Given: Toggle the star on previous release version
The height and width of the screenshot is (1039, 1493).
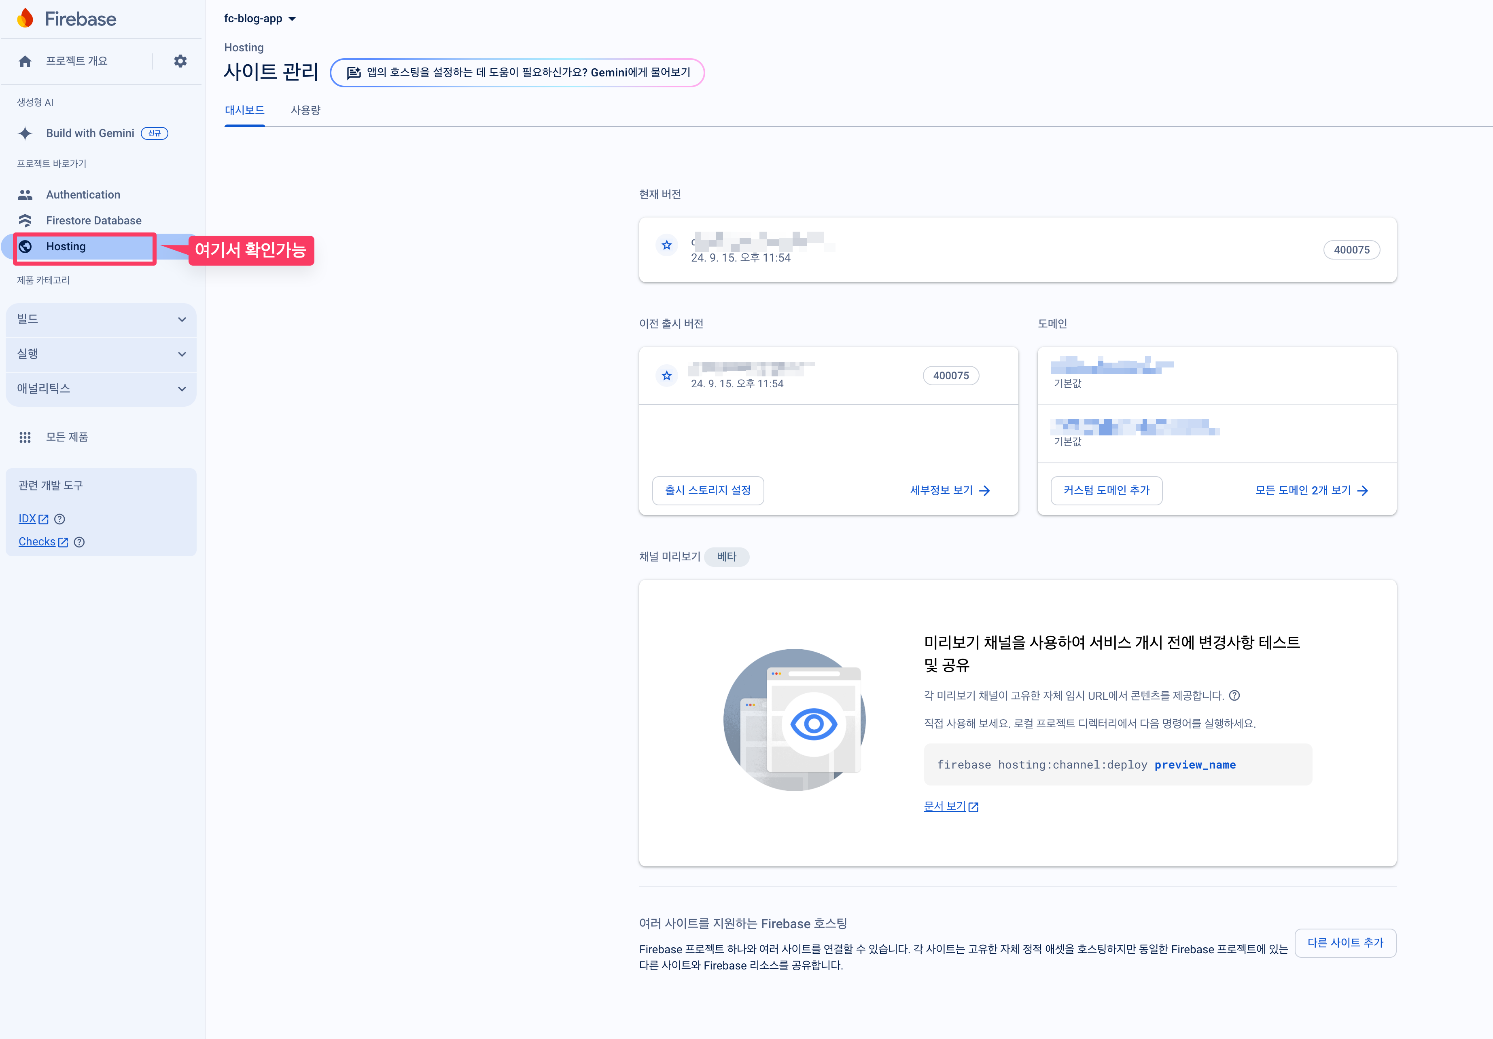Looking at the screenshot, I should (x=666, y=376).
